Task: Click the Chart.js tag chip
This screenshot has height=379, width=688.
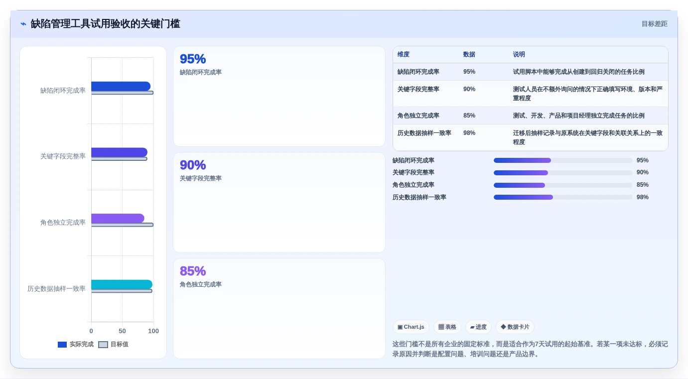Action: pos(411,327)
